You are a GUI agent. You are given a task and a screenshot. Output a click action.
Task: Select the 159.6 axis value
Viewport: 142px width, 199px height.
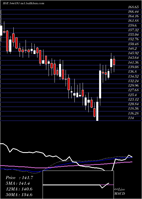[133, 26]
